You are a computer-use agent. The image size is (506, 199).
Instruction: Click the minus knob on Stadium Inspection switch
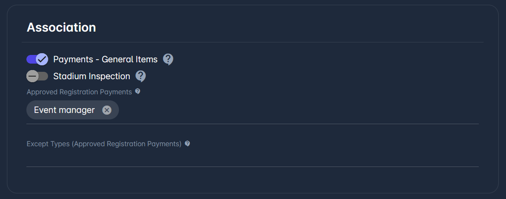click(32, 76)
